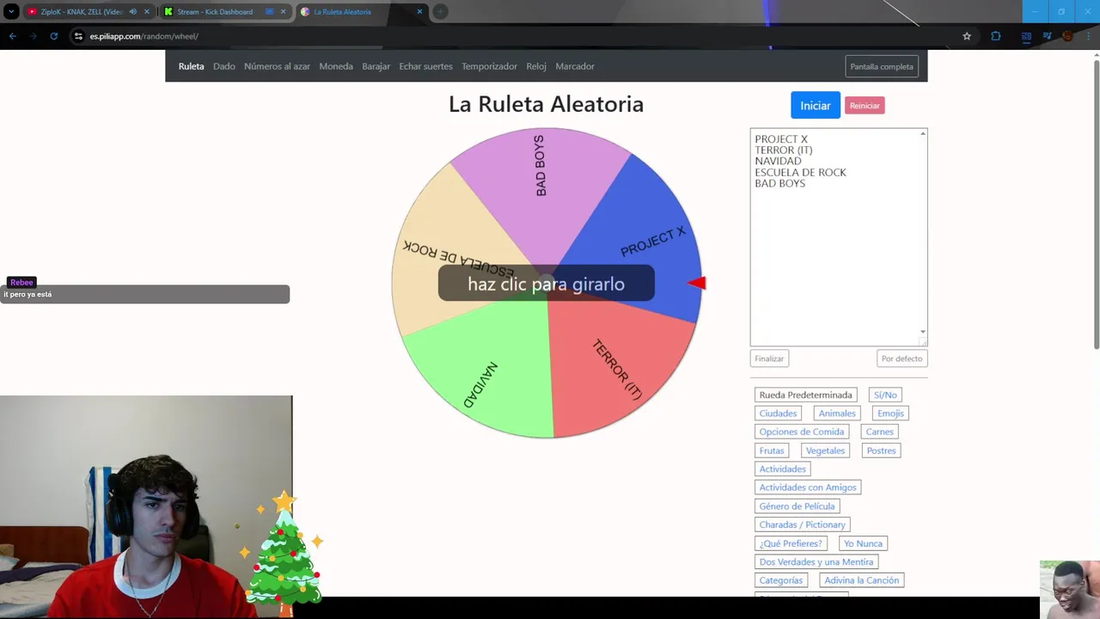Select Dos Verdades y una Mentira preset
The width and height of the screenshot is (1100, 619).
[816, 561]
